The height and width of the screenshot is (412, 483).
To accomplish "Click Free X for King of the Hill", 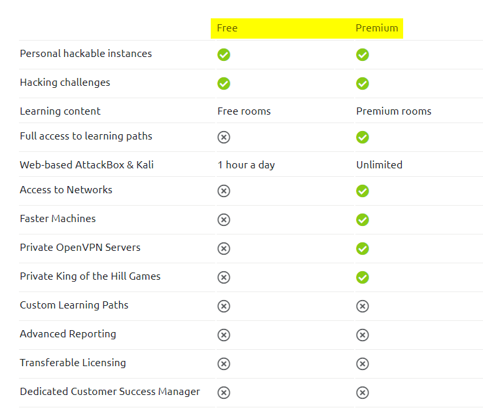I will click(x=224, y=277).
